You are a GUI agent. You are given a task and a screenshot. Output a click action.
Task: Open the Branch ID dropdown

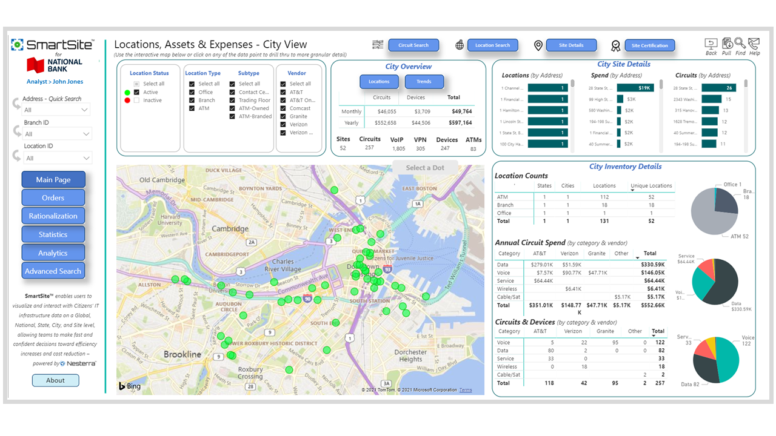click(x=56, y=134)
